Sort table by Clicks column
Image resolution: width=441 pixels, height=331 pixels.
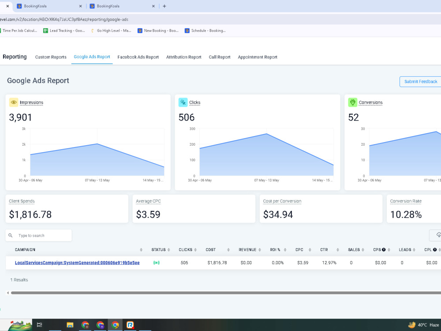[195, 250]
